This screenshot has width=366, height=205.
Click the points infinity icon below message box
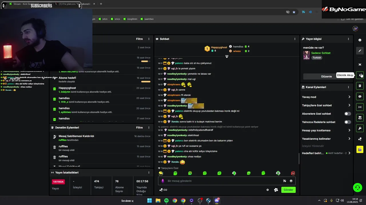(x=163, y=190)
